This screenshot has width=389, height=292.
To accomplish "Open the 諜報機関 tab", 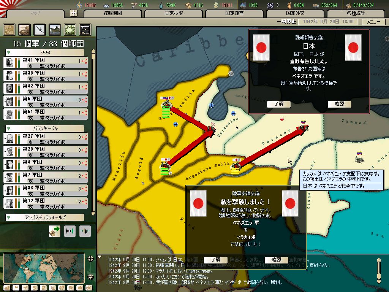I will 112,13.
